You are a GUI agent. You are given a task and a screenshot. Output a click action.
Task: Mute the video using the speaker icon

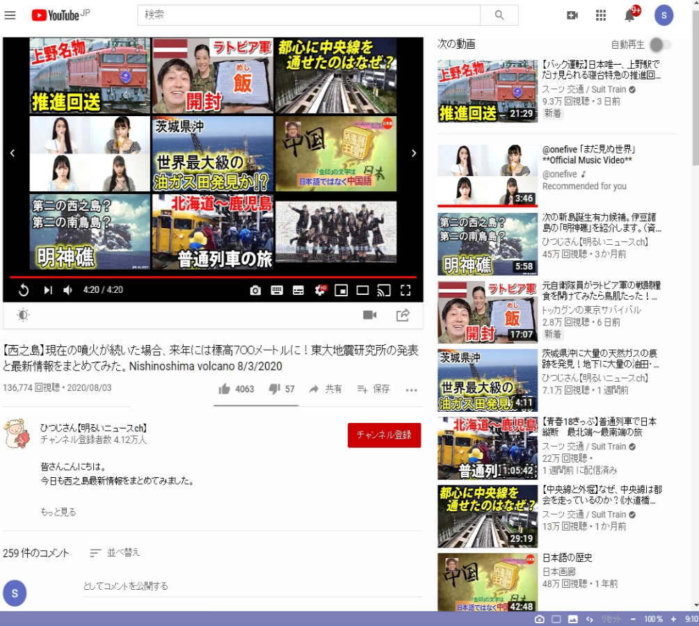point(67,291)
